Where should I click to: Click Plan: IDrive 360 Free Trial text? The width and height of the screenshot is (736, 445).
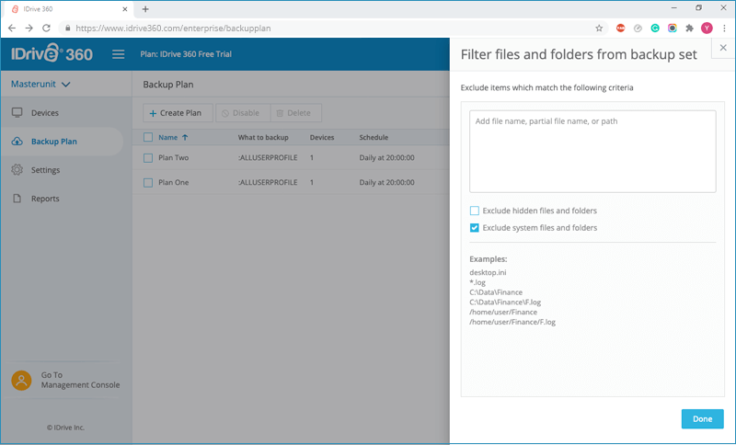[186, 54]
